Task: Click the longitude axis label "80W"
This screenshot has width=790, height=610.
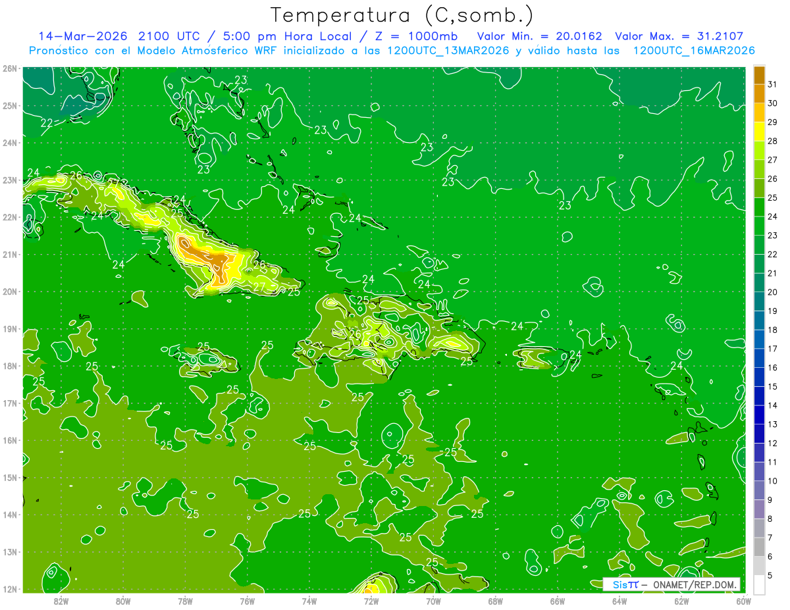Action: [x=123, y=601]
